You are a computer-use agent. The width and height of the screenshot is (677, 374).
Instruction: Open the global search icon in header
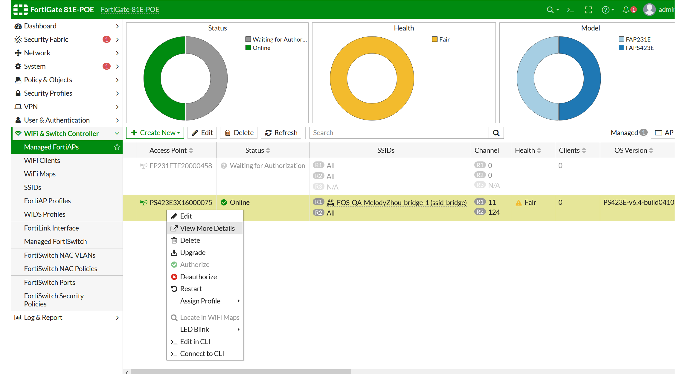[553, 10]
